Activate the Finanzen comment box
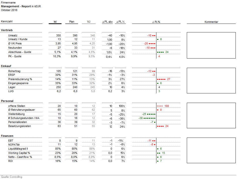This screenshot has height=180, width=237. click(x=211, y=150)
